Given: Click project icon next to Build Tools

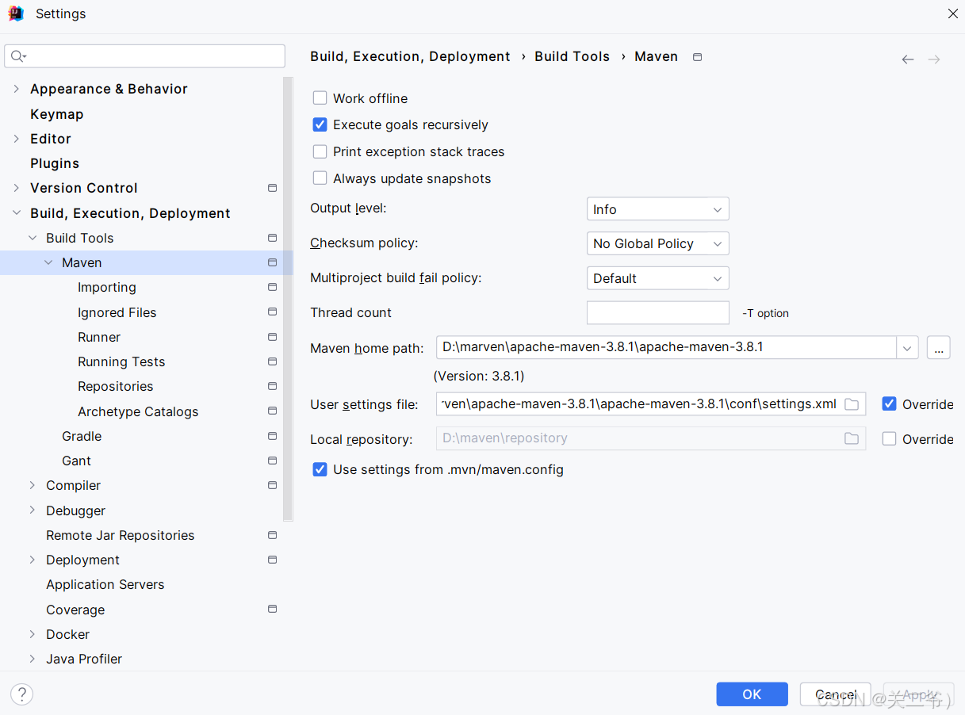Looking at the screenshot, I should pos(273,238).
